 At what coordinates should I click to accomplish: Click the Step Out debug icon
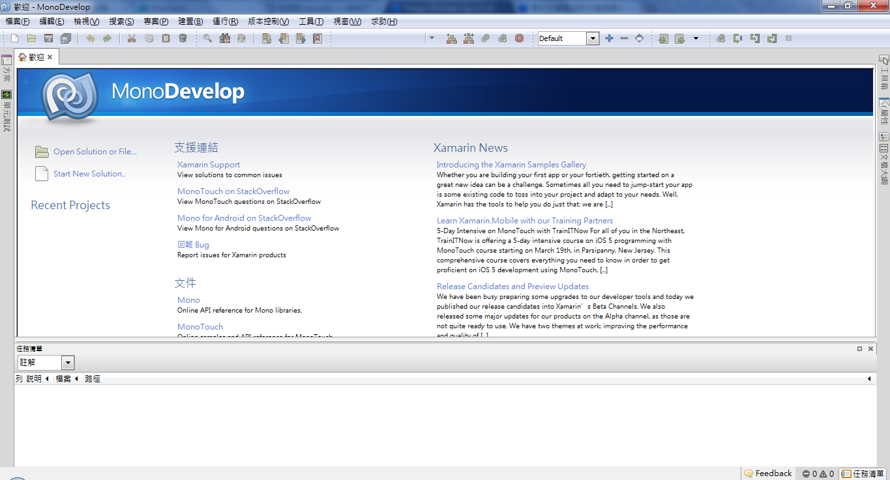point(771,38)
